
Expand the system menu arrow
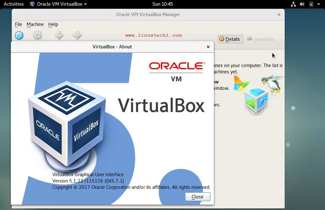(x=319, y=4)
